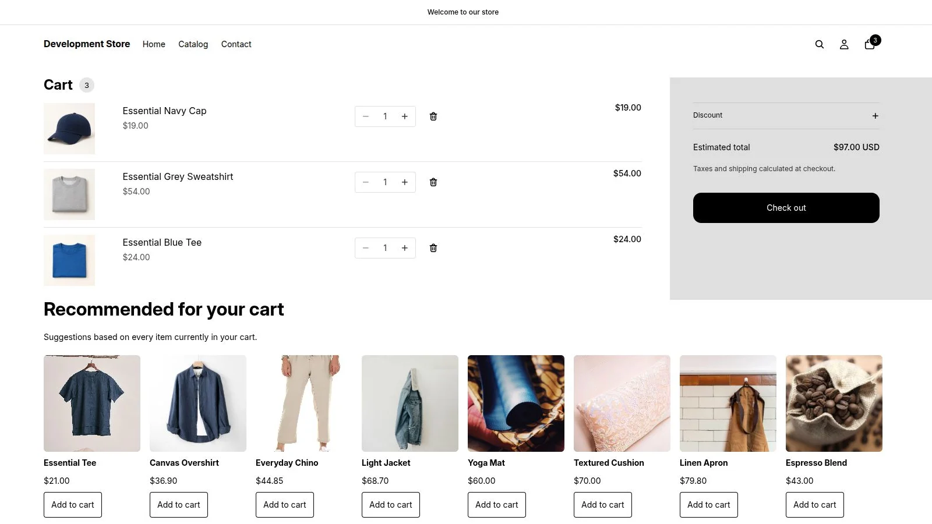The image size is (932, 524).
Task: Click the Essential Grey Sweatshirt title link
Action: [178, 176]
